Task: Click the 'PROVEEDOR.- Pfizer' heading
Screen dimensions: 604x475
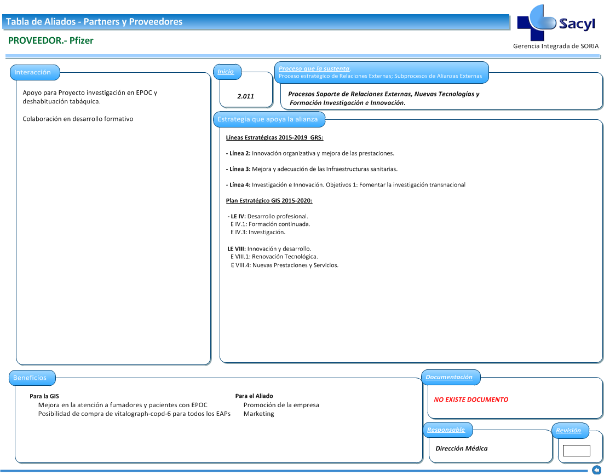Action: pyautogui.click(x=50, y=40)
